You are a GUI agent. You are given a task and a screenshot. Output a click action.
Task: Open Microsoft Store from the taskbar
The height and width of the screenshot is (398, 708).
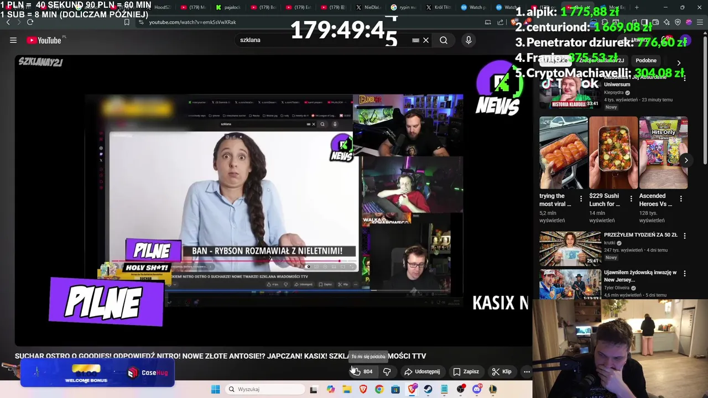[x=395, y=389]
